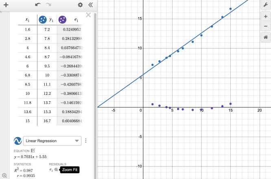The height and width of the screenshot is (179, 271).
Task: Toggle the blue y1 points visibility icon
Action: [42, 20]
